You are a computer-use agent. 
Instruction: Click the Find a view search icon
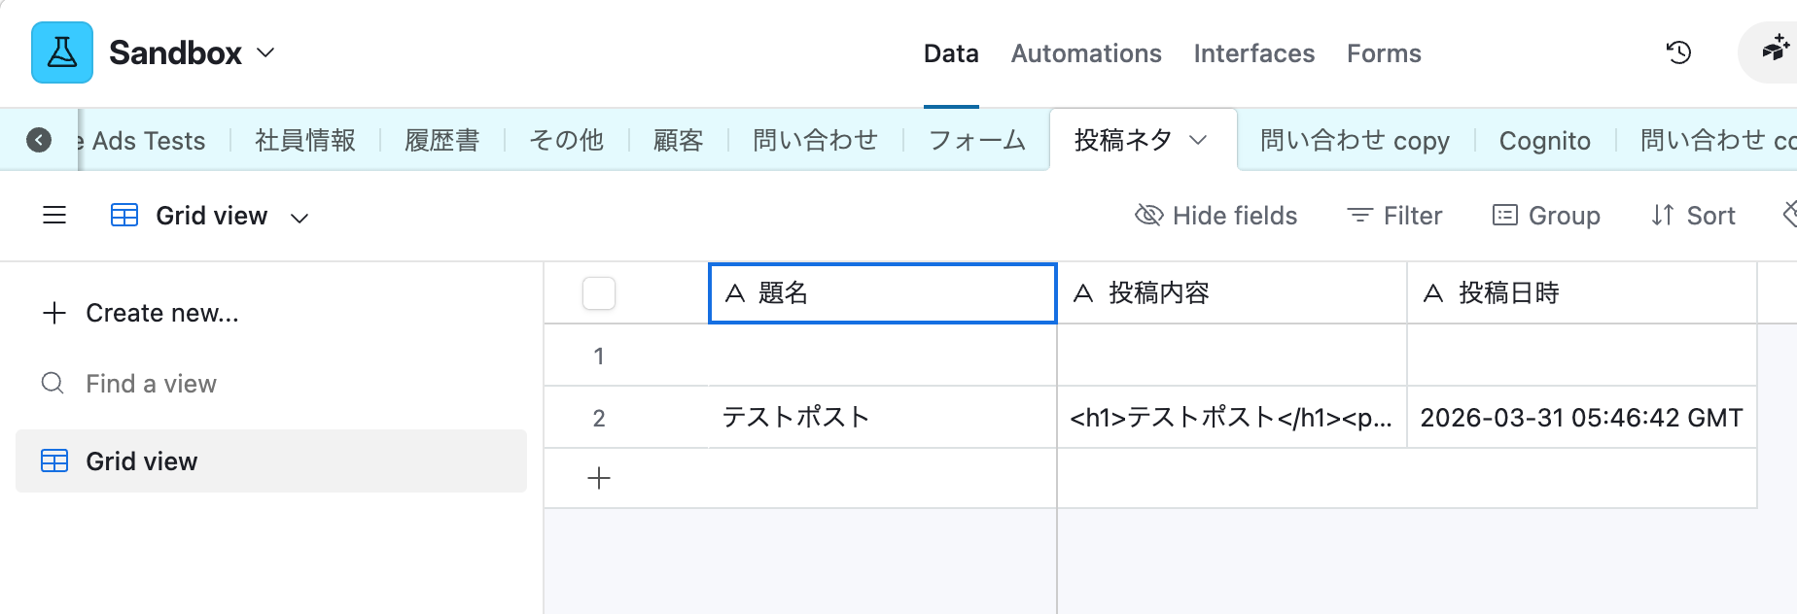53,384
